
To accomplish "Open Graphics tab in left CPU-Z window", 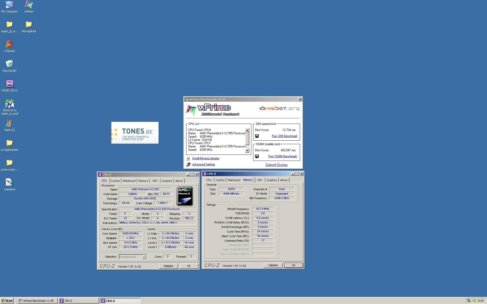I will coord(167,181).
